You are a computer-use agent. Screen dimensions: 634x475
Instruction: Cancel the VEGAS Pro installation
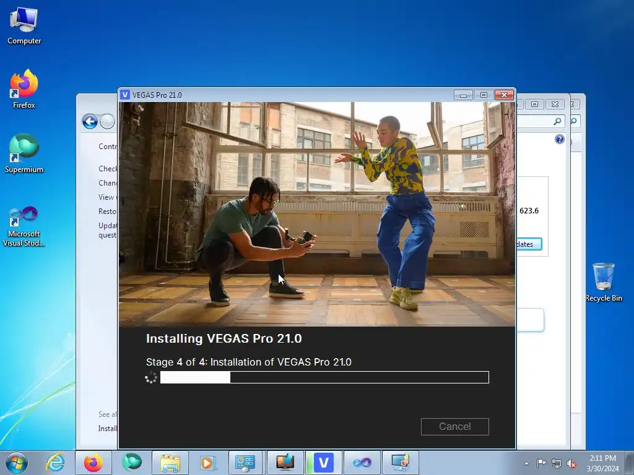454,427
